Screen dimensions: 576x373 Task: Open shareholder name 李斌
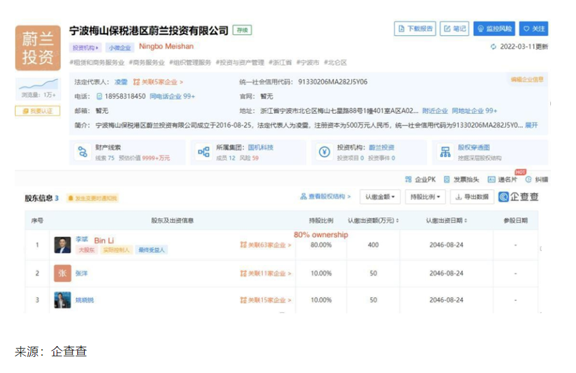[x=82, y=239]
